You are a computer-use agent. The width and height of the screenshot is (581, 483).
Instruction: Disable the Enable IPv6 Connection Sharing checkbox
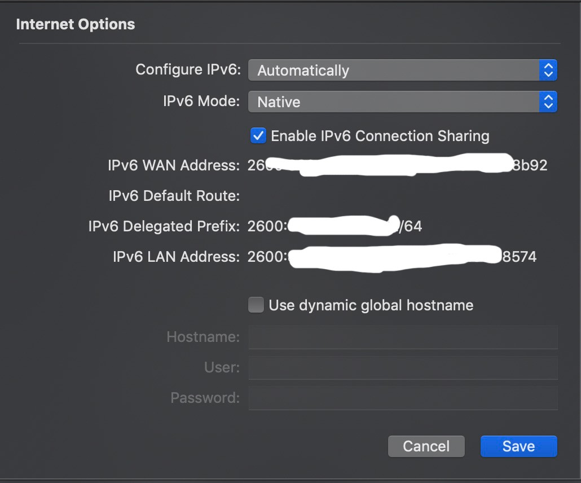coord(258,136)
